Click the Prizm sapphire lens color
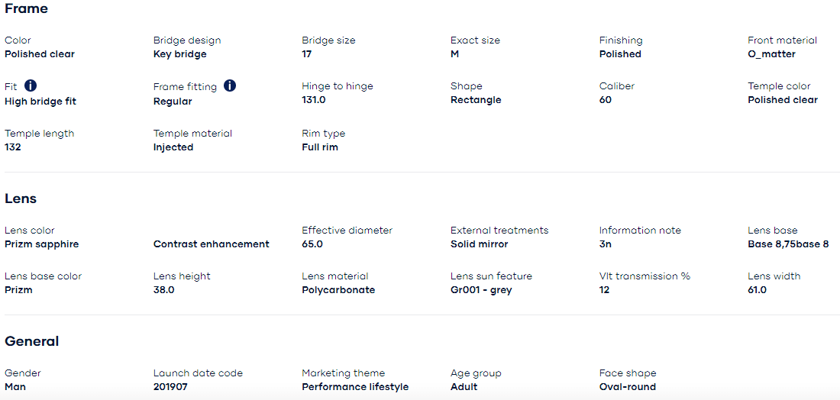The image size is (840, 400). pos(42,244)
